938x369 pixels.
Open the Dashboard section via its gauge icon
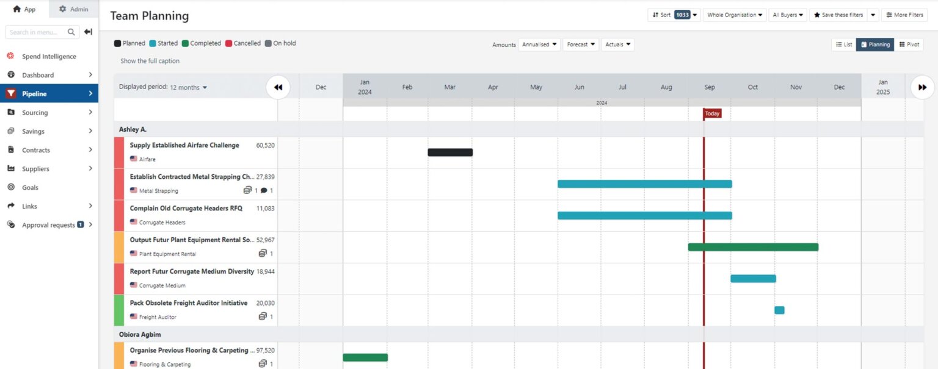pyautogui.click(x=10, y=74)
